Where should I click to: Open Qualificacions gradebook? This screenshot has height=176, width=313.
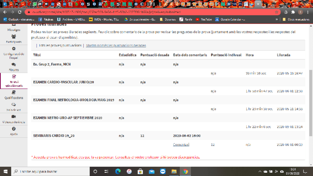pos(14,95)
